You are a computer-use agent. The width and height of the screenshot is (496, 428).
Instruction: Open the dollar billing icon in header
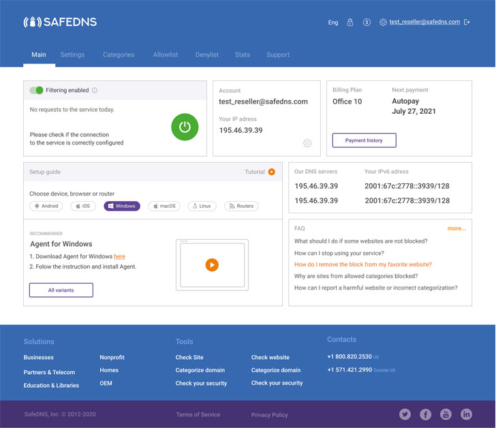367,22
